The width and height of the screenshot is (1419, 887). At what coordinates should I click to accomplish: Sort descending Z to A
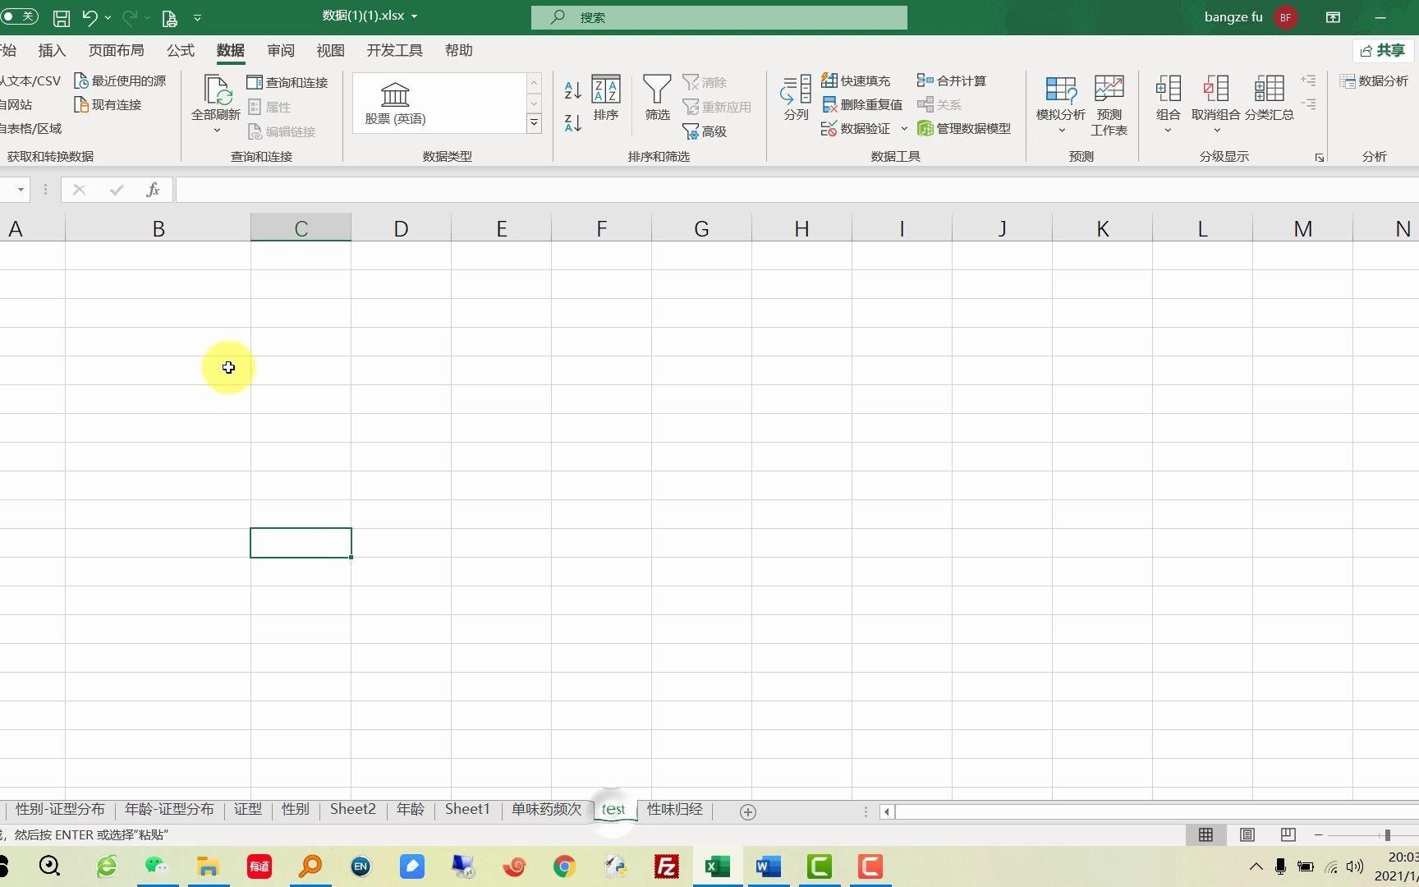pos(572,123)
